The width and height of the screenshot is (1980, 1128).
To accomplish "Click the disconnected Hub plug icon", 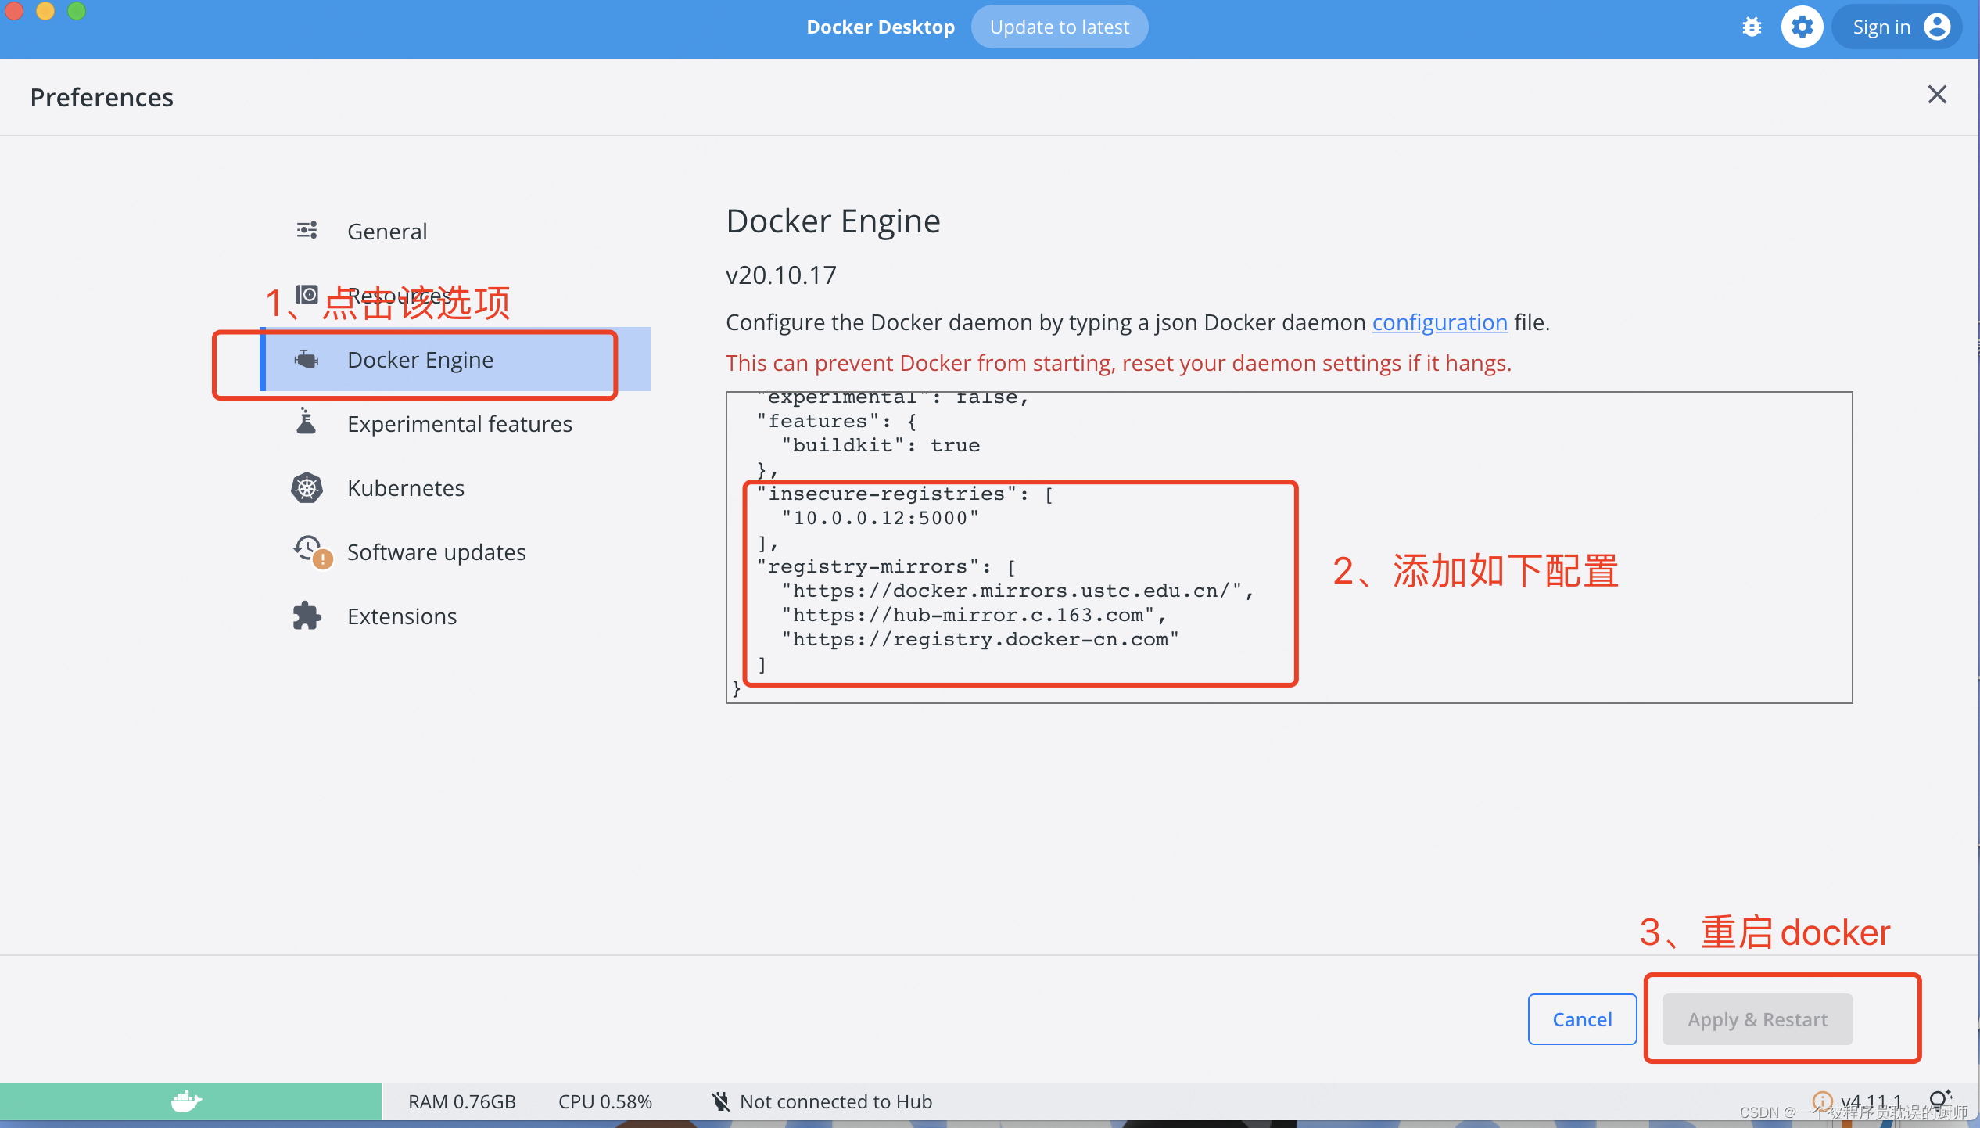I will (x=720, y=1101).
